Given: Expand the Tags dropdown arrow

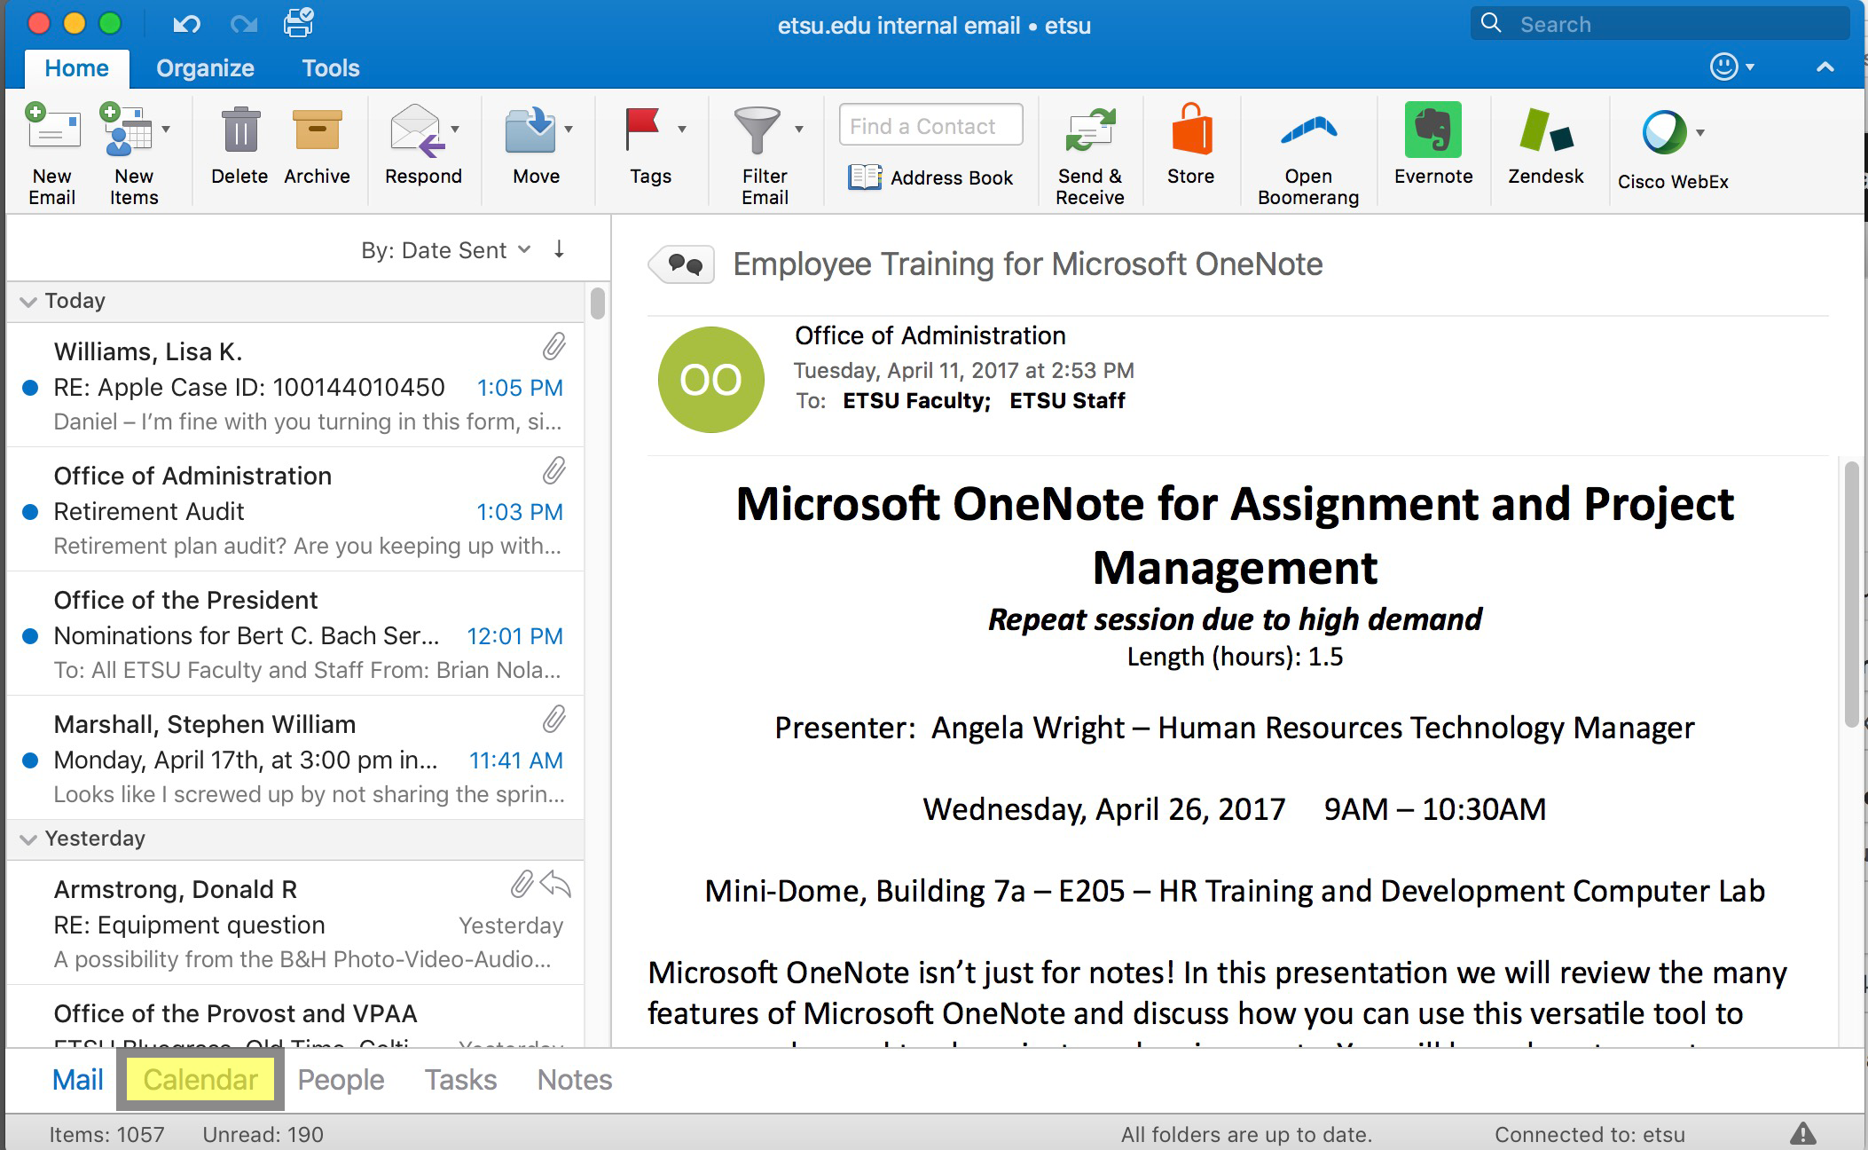Looking at the screenshot, I should tap(682, 130).
